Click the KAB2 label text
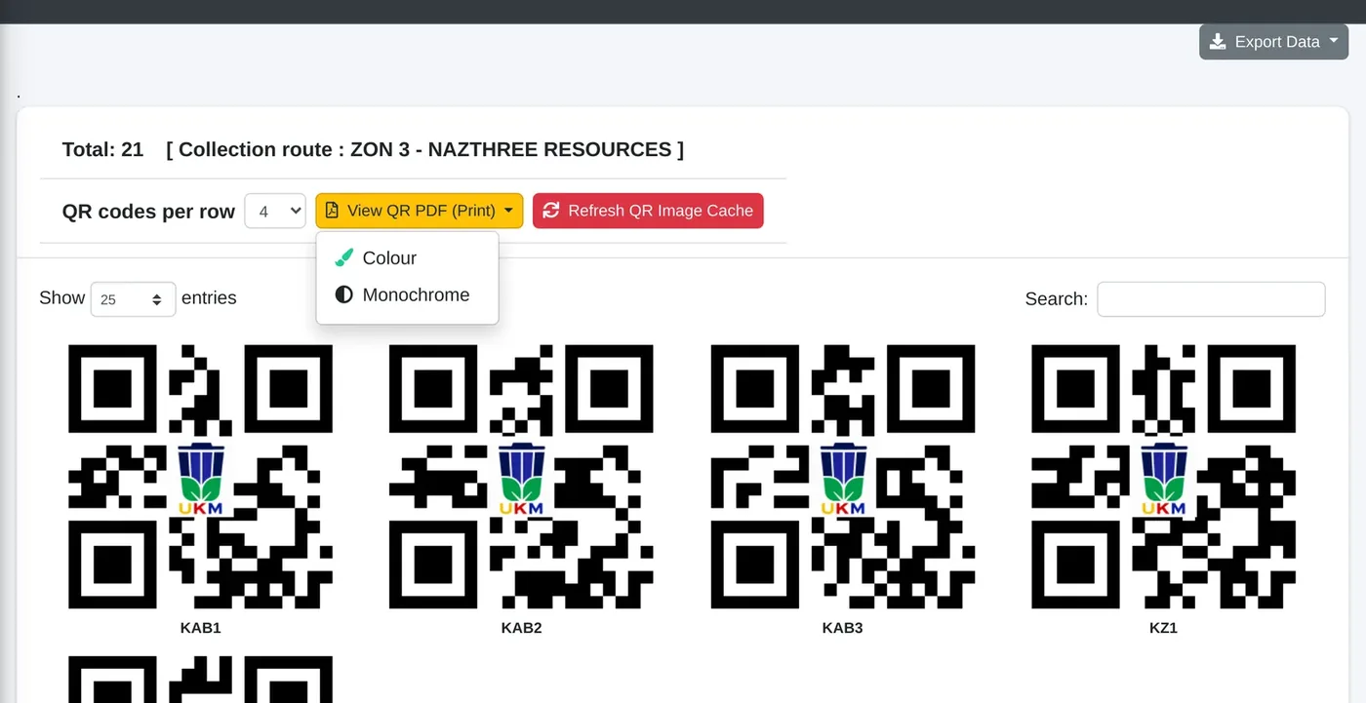The image size is (1366, 703). (522, 628)
